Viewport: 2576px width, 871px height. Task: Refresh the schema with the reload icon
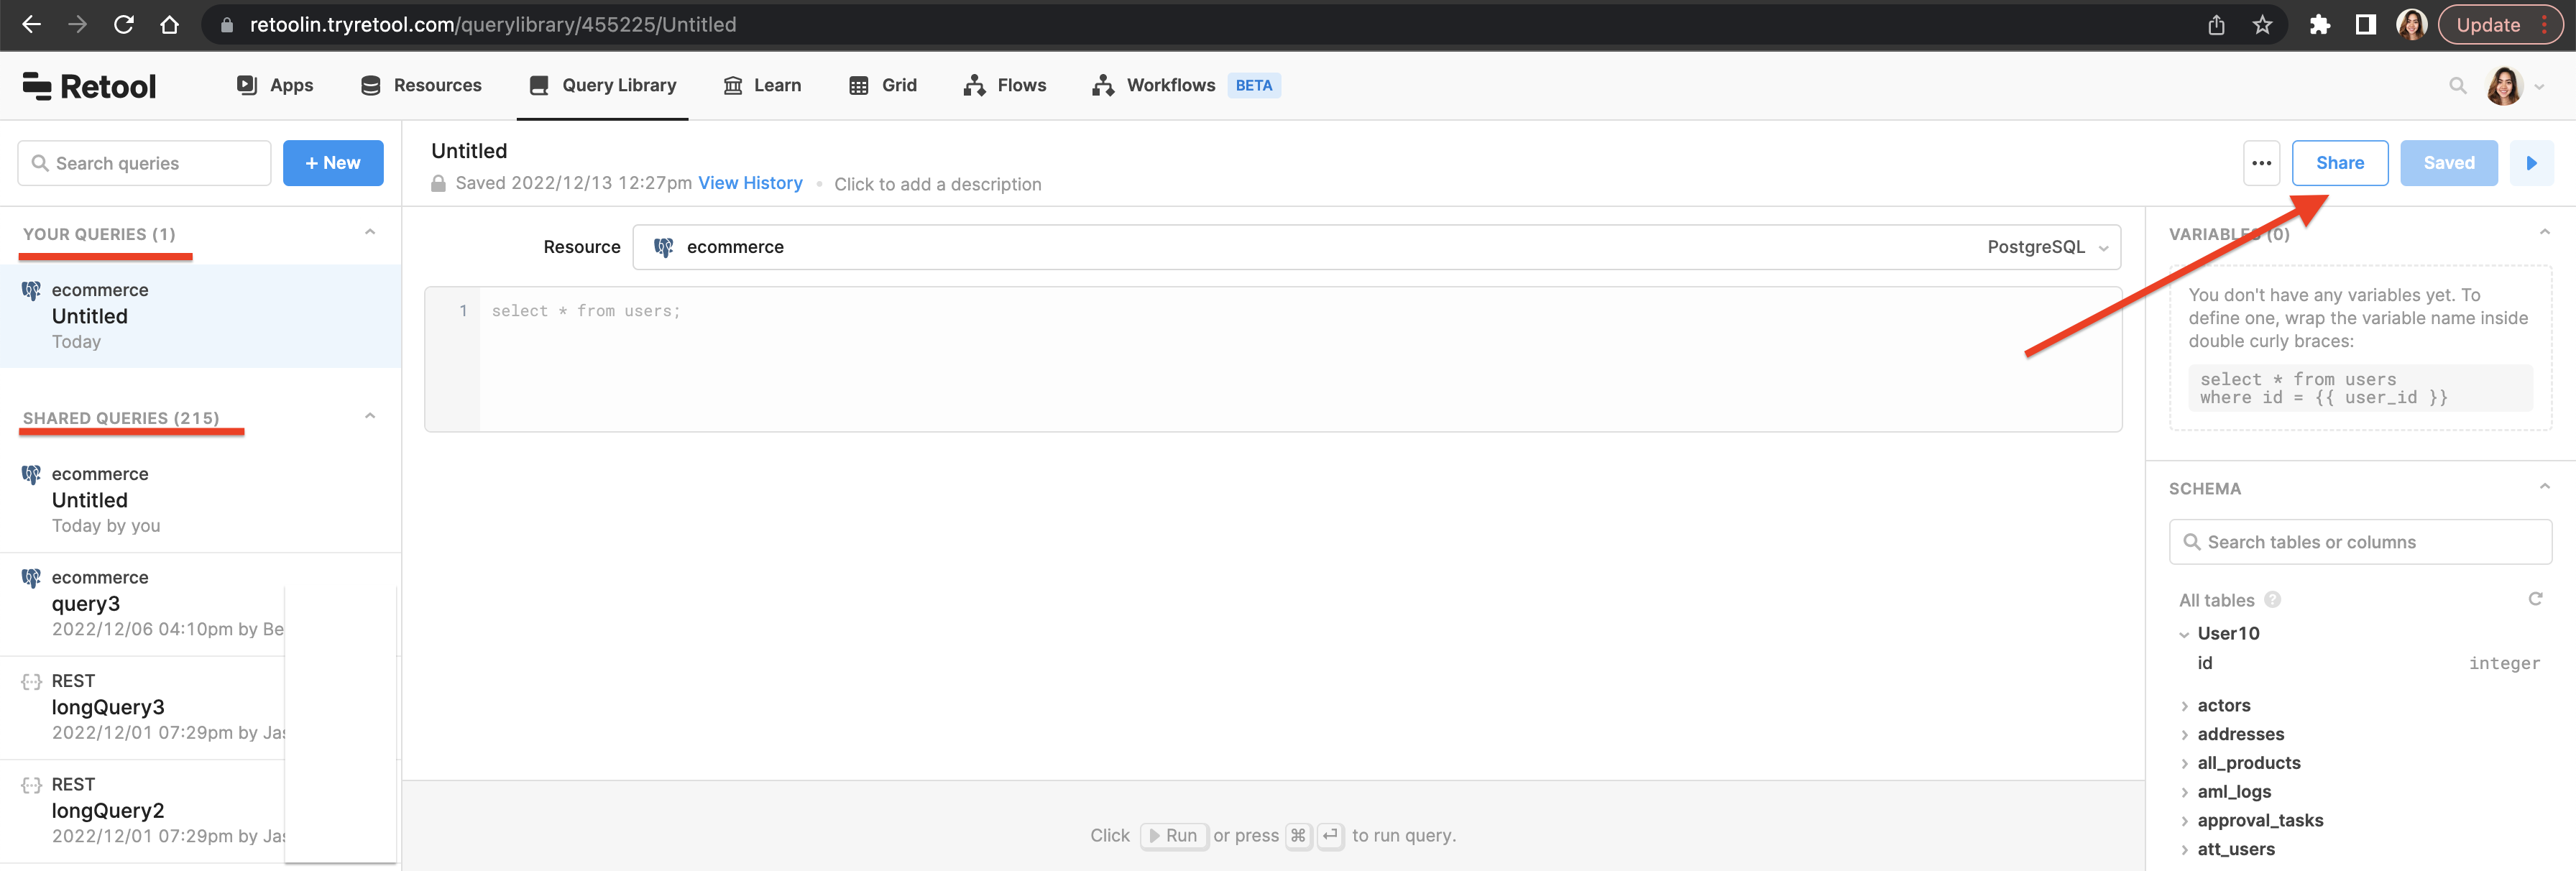[2535, 599]
